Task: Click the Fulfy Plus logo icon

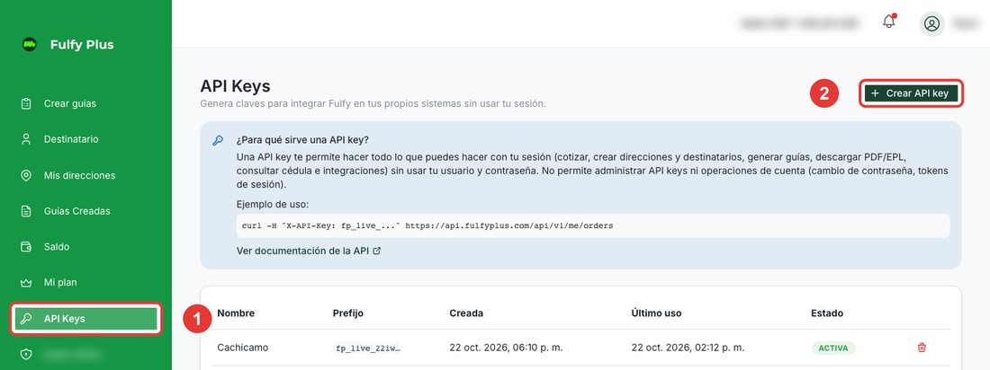Action: [x=29, y=45]
